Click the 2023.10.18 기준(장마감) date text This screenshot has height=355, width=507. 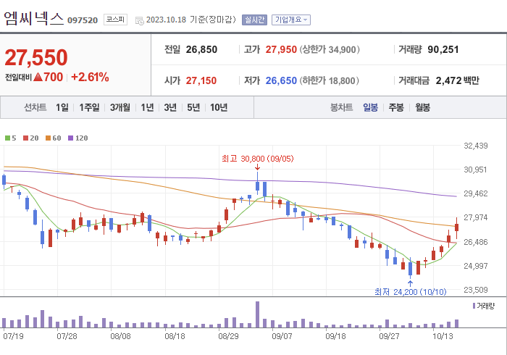[x=191, y=20]
